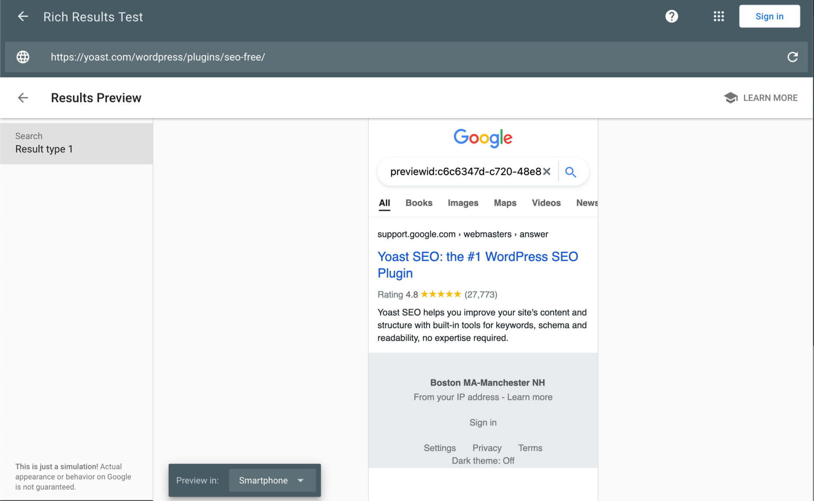Click the back arrow next to Results Preview
814x501 pixels.
pyautogui.click(x=23, y=98)
